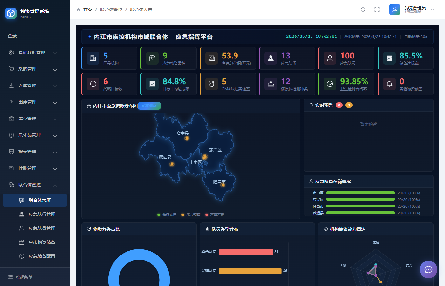Click the 采购管理 cart icon
The width and height of the screenshot is (445, 286).
[11, 69]
